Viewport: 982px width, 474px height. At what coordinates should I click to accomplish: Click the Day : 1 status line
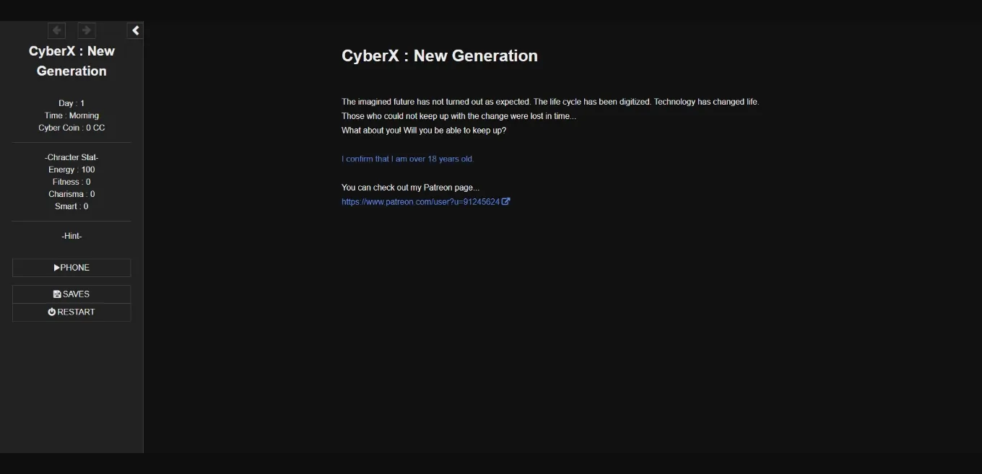pyautogui.click(x=71, y=103)
